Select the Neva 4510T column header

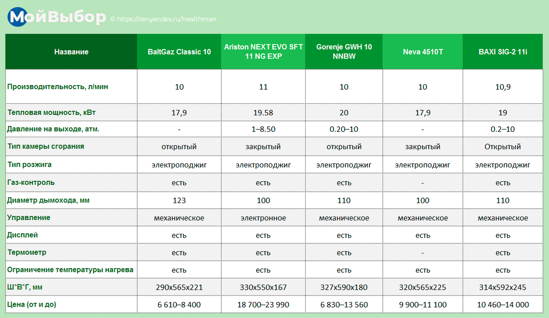coord(423,52)
